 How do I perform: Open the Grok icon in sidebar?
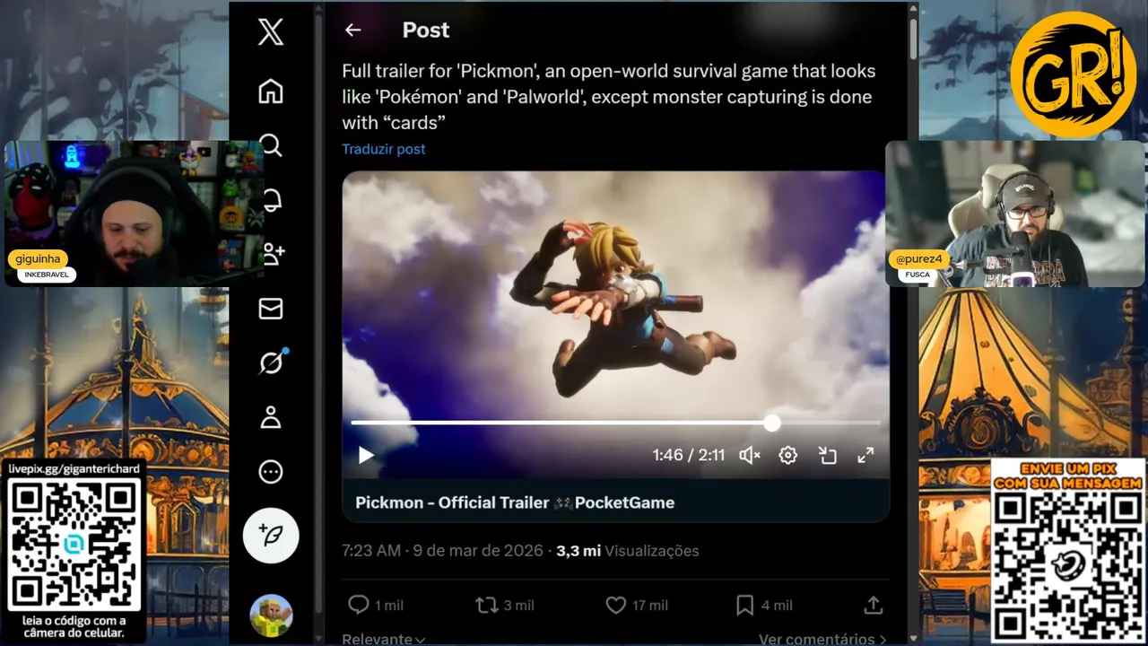271,362
